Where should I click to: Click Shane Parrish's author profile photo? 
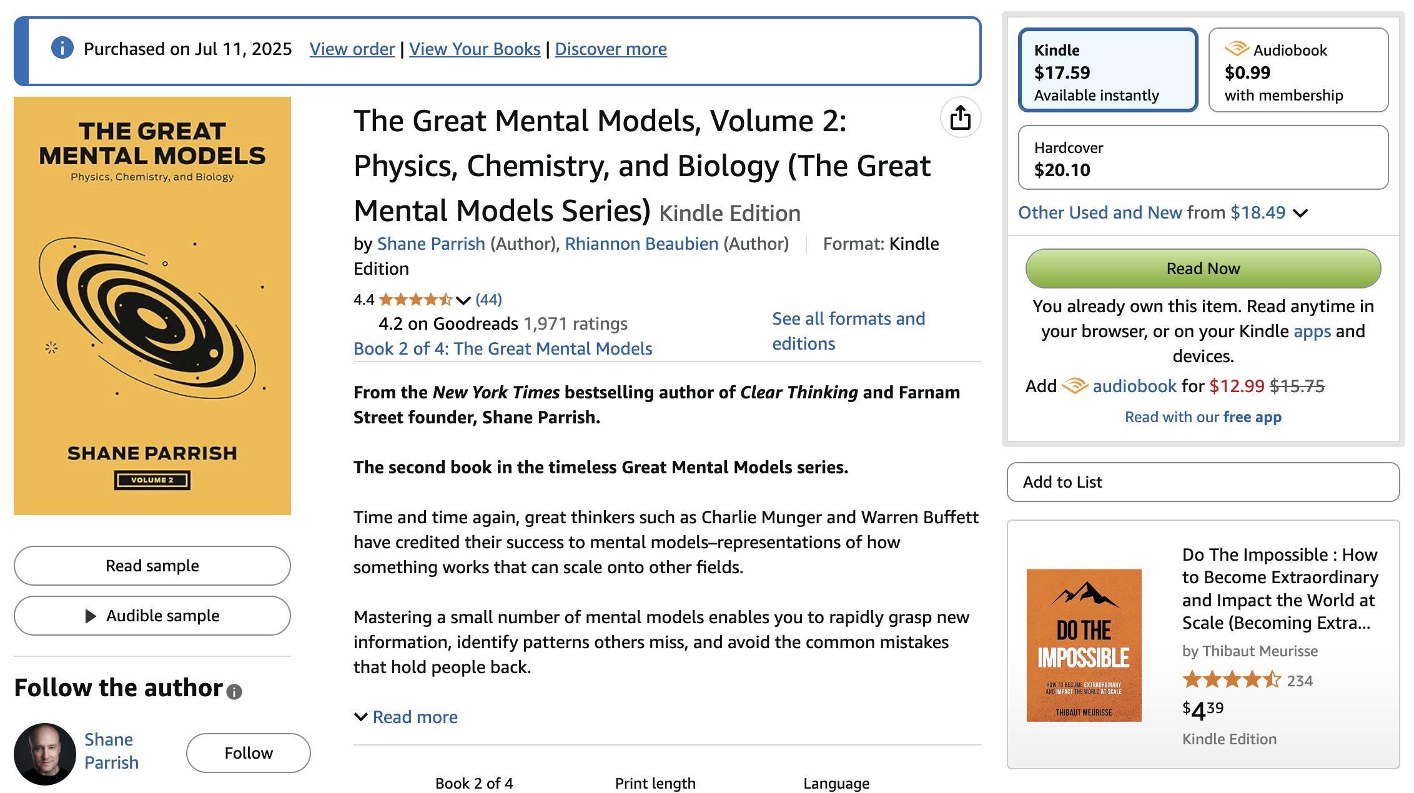coord(45,754)
